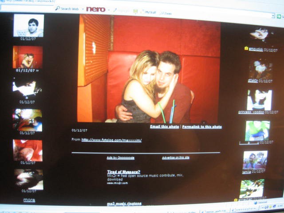Open the third left-column thumbnail, dark-haired face
Screen dimensions: 284x213
point(27,88)
